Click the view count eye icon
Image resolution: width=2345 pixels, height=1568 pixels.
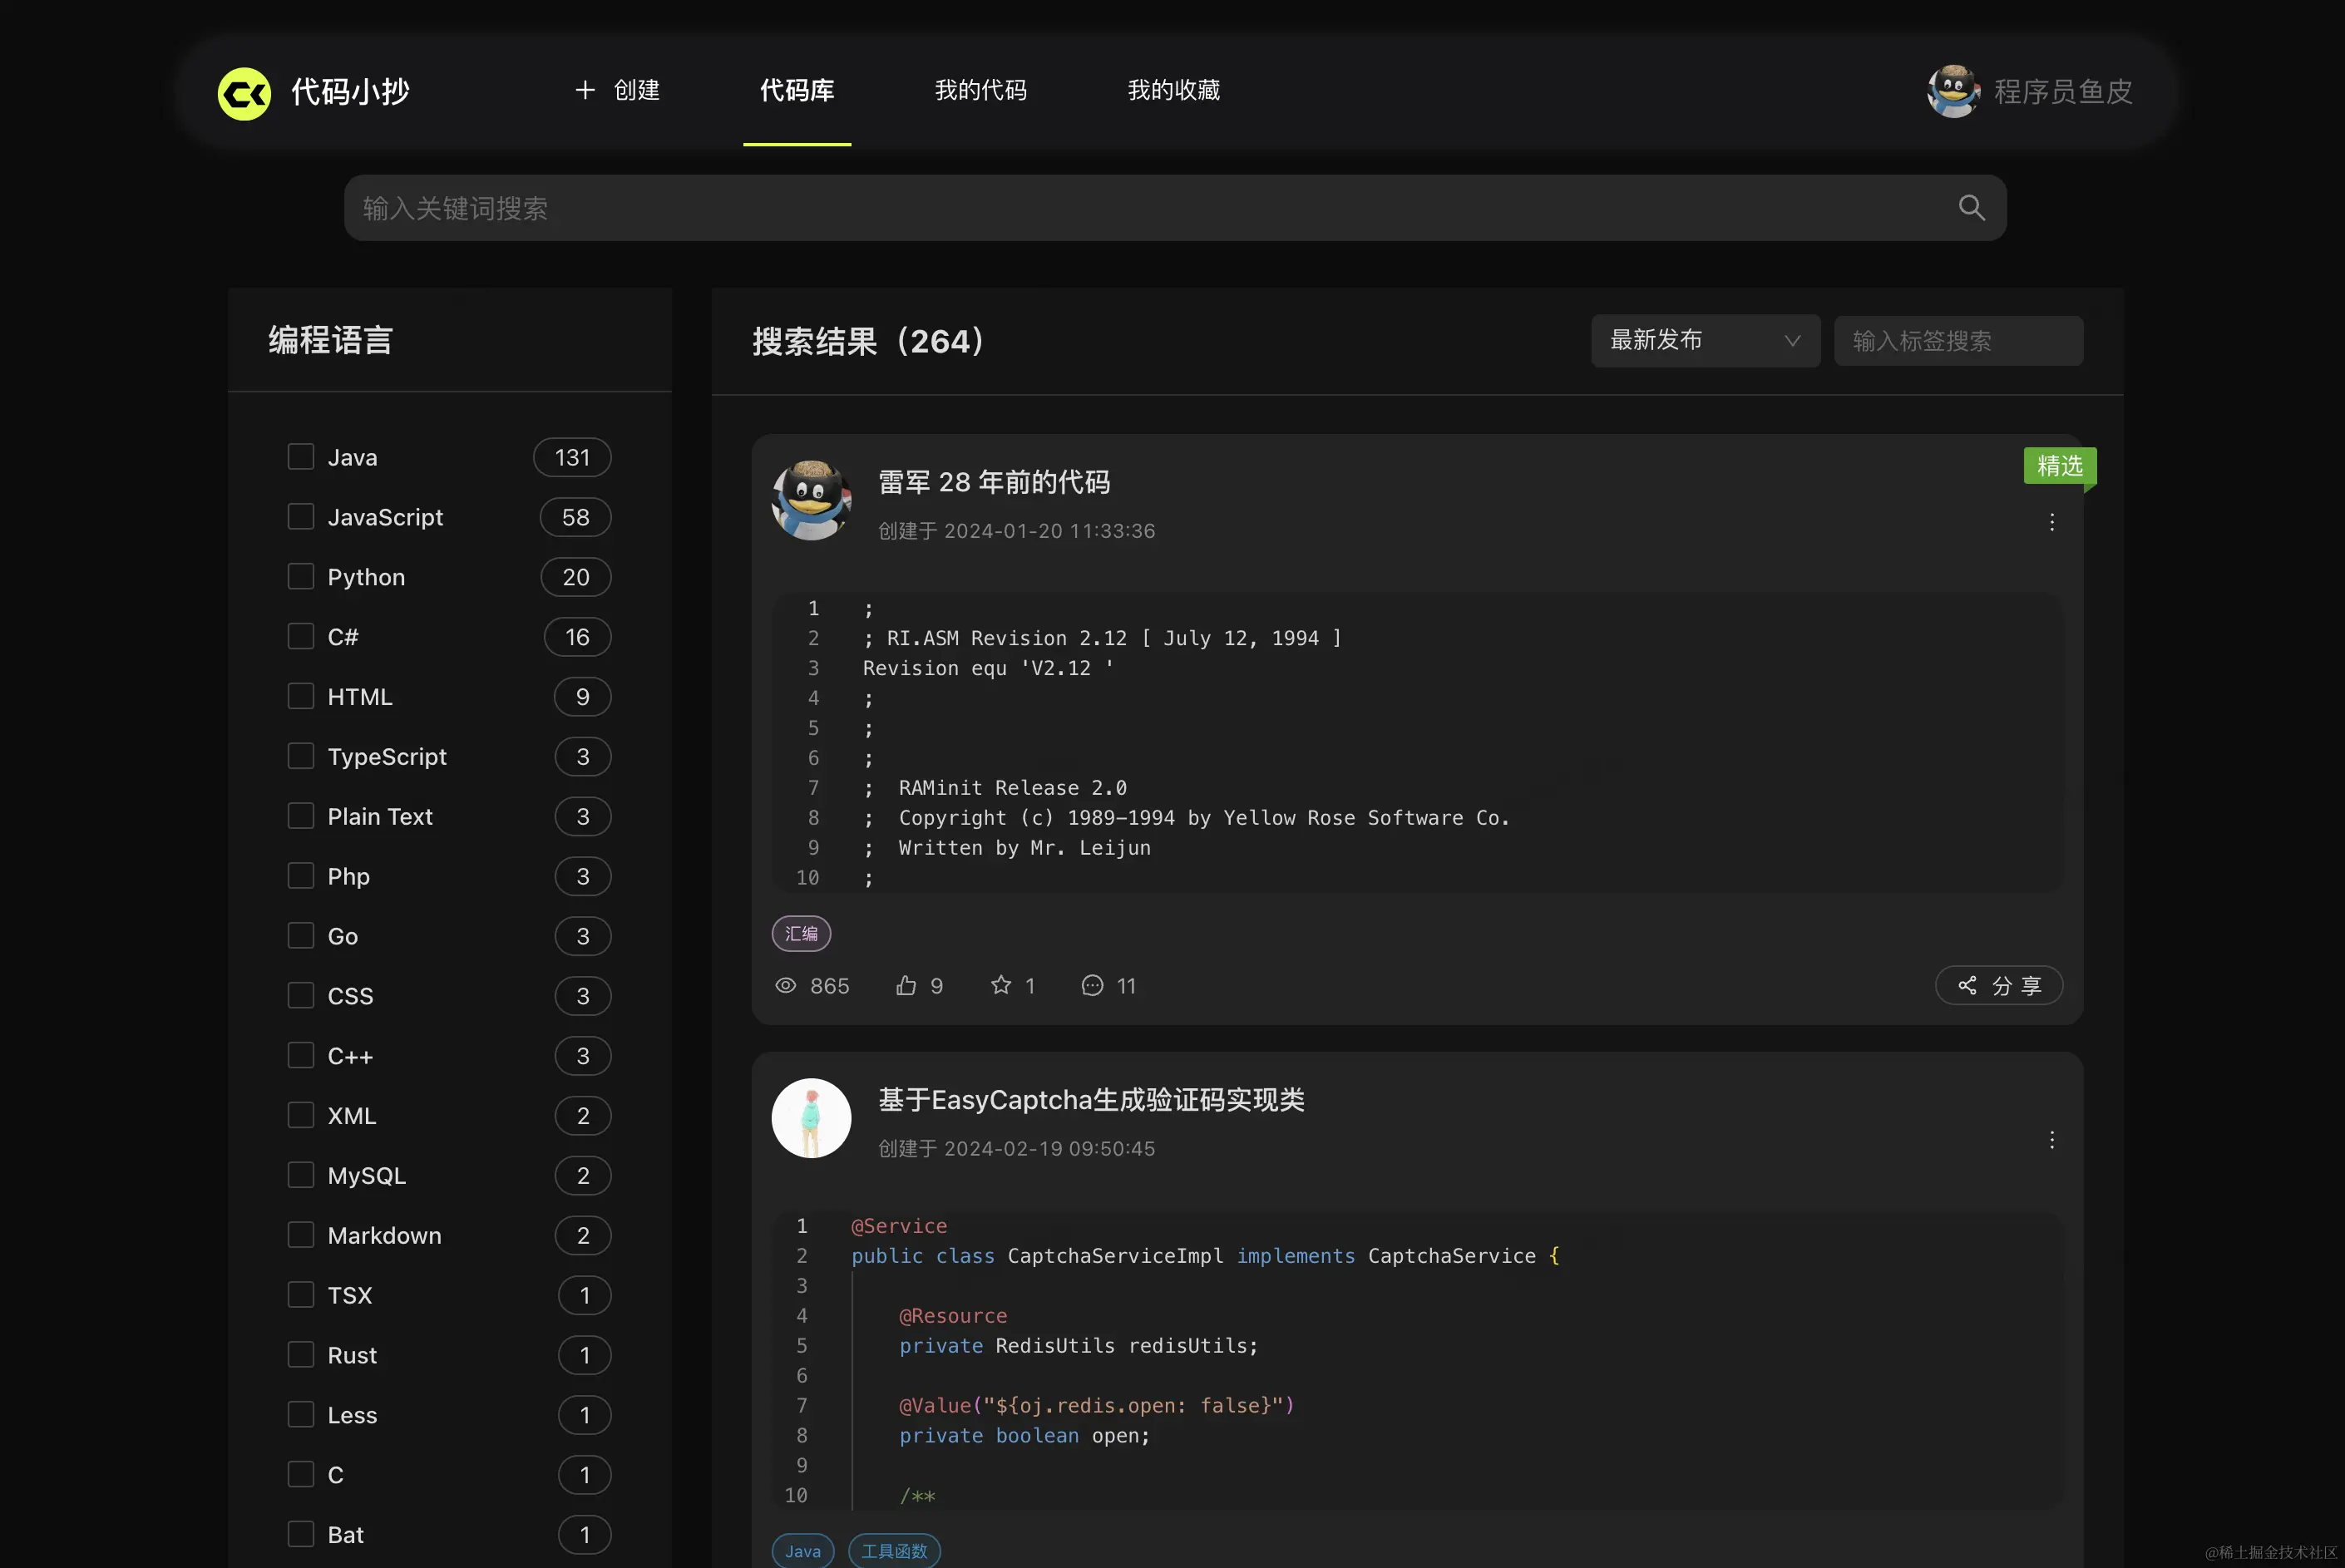click(786, 985)
